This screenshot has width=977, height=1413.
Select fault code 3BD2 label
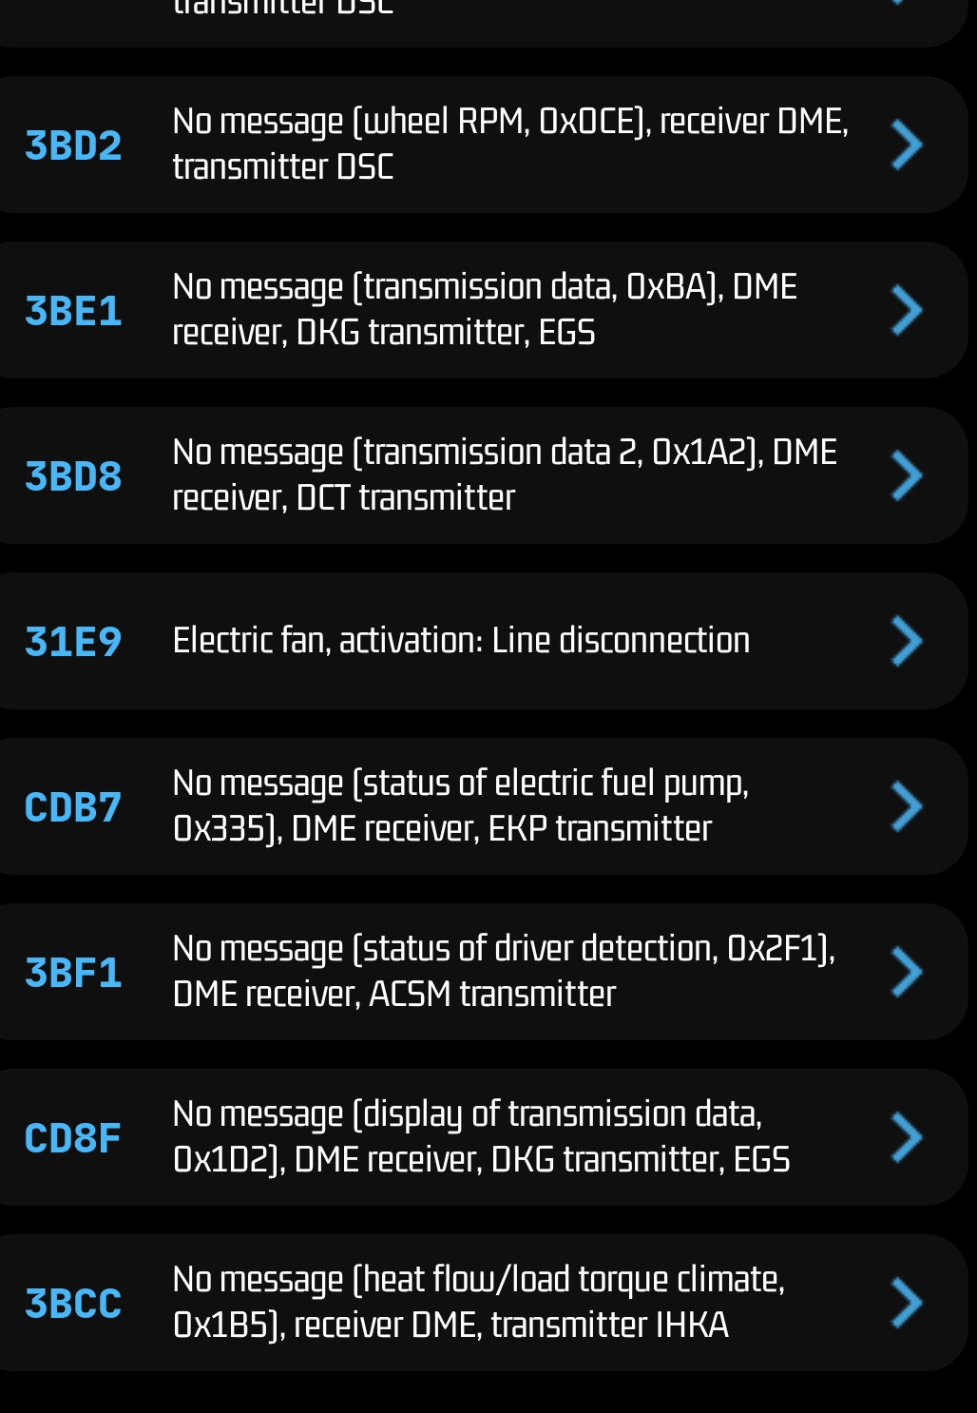73,145
